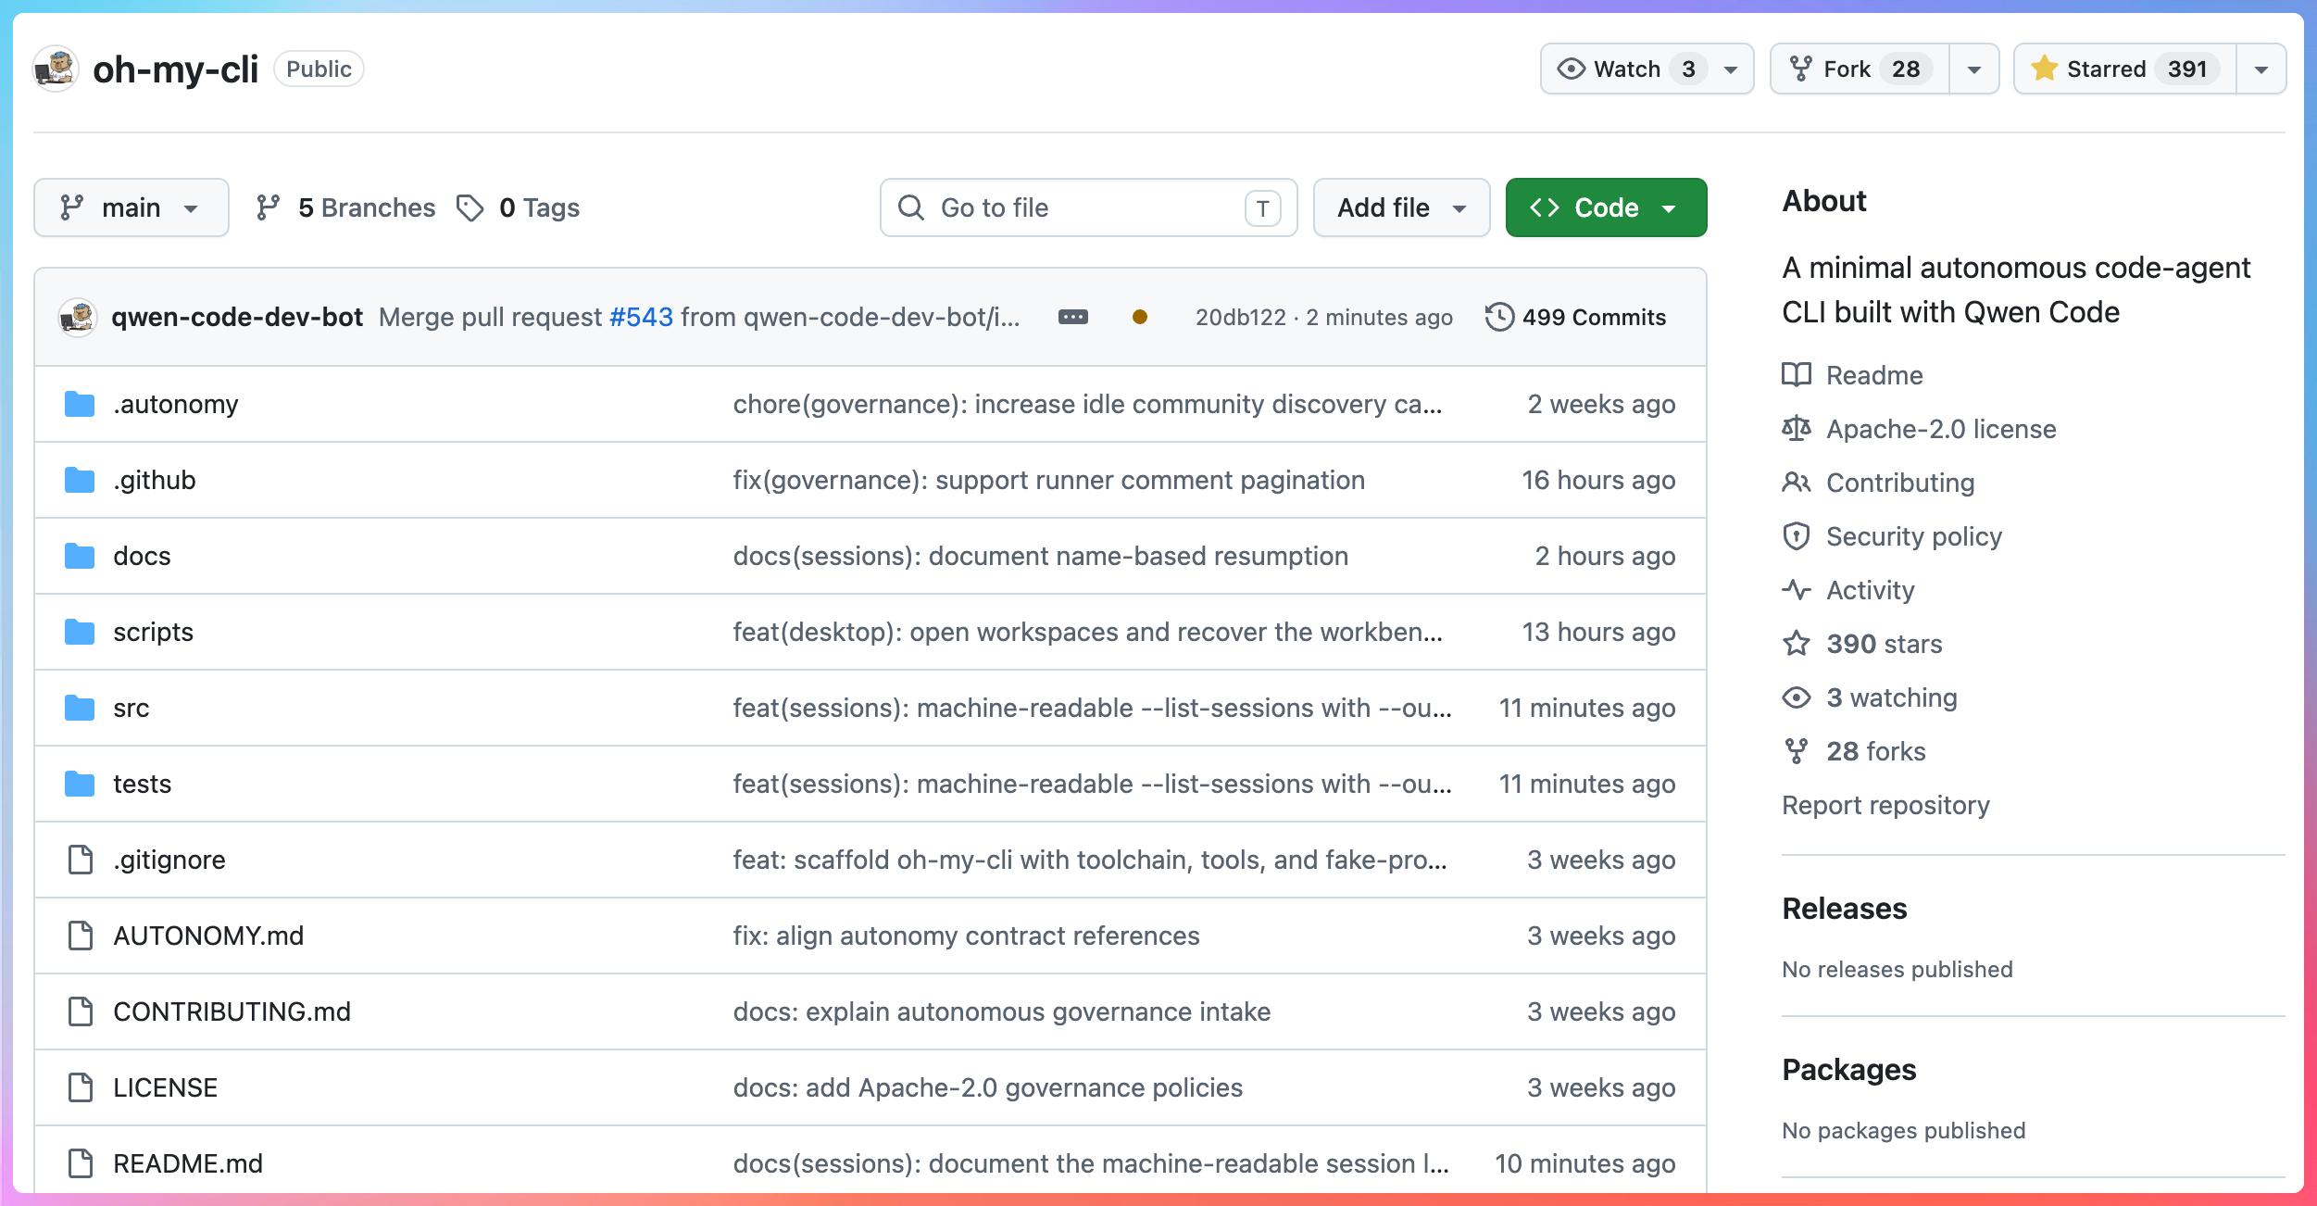Image resolution: width=2317 pixels, height=1206 pixels.
Task: Click the tests folder icon
Action: 80,784
